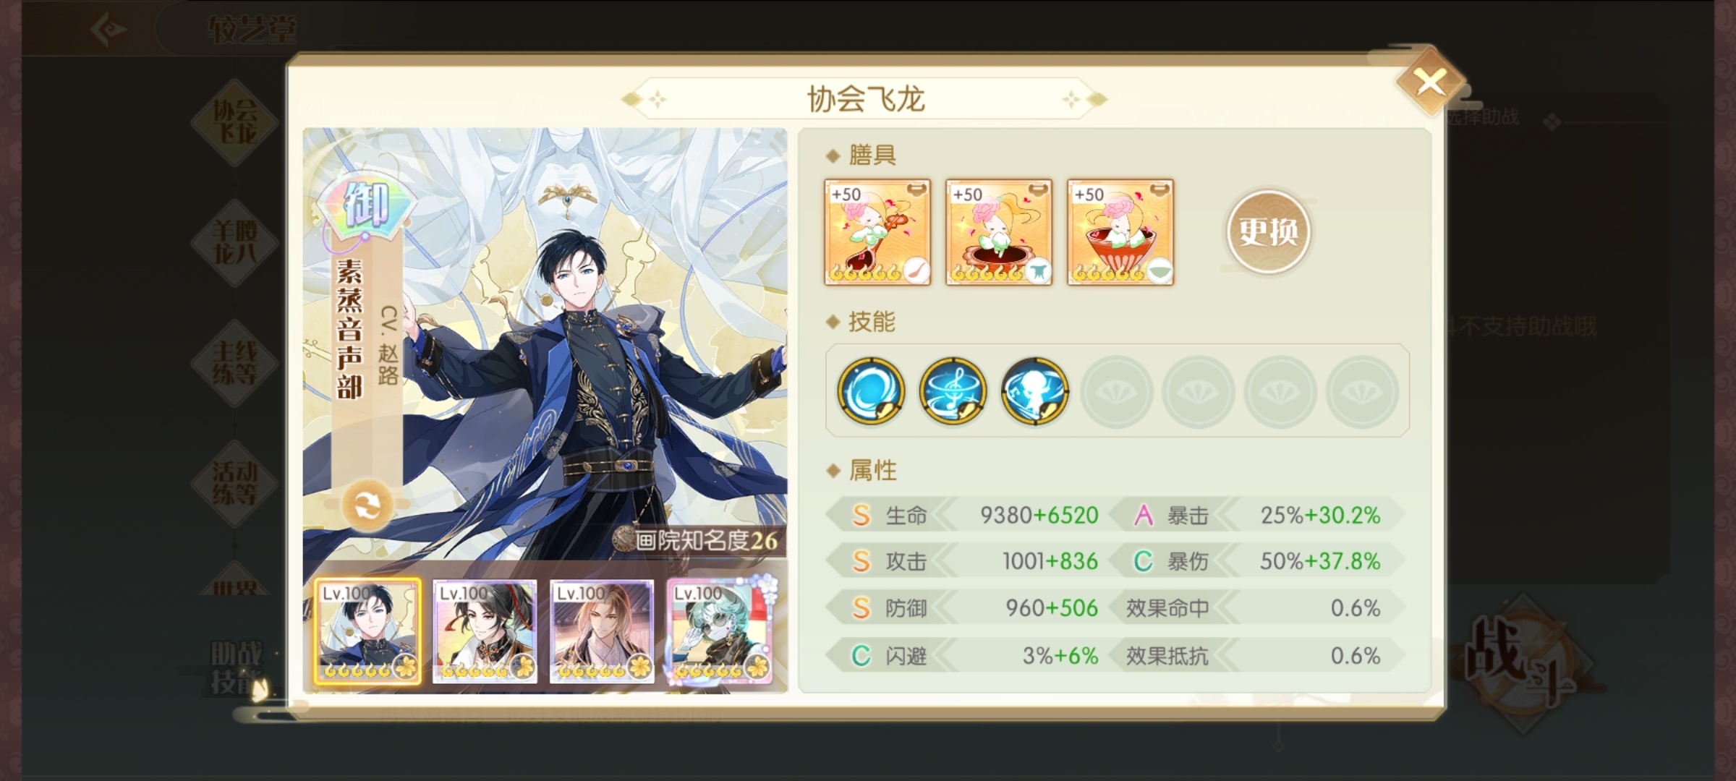The width and height of the screenshot is (1736, 781).
Task: Select the first Lv.100 dark-haired character thumbnail
Action: [367, 631]
